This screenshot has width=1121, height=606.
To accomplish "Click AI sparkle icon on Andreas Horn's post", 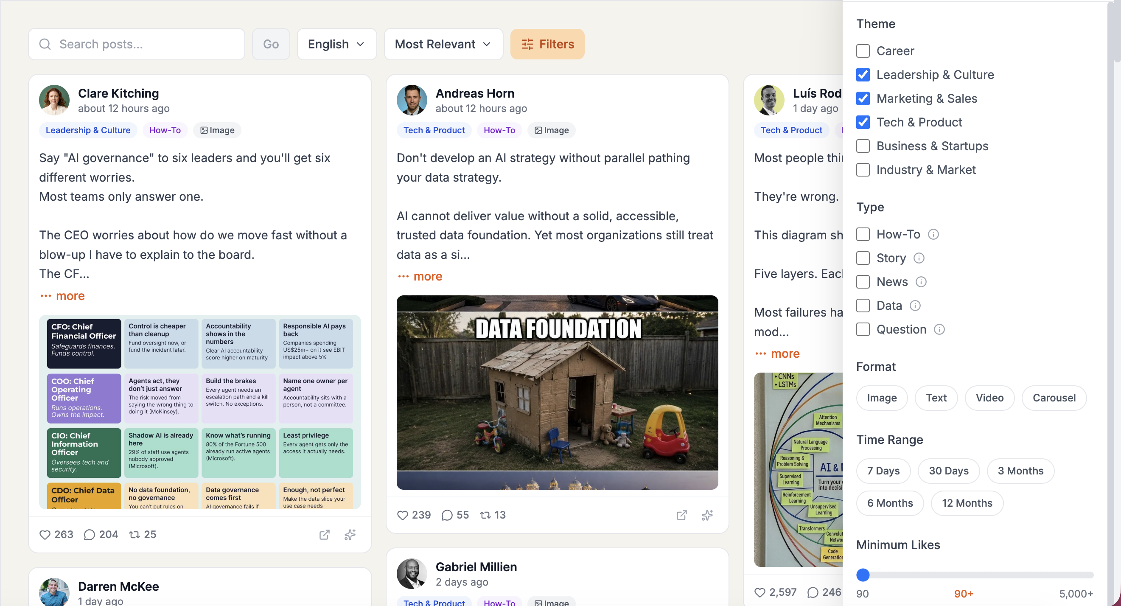I will tap(708, 515).
